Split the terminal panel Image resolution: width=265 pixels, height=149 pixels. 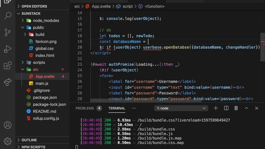tap(226, 108)
